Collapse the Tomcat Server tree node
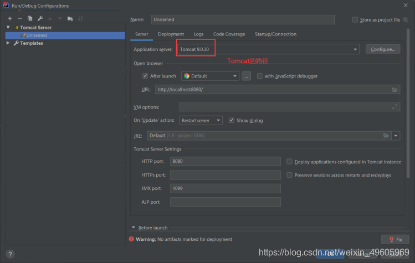415x263 pixels. (x=8, y=27)
